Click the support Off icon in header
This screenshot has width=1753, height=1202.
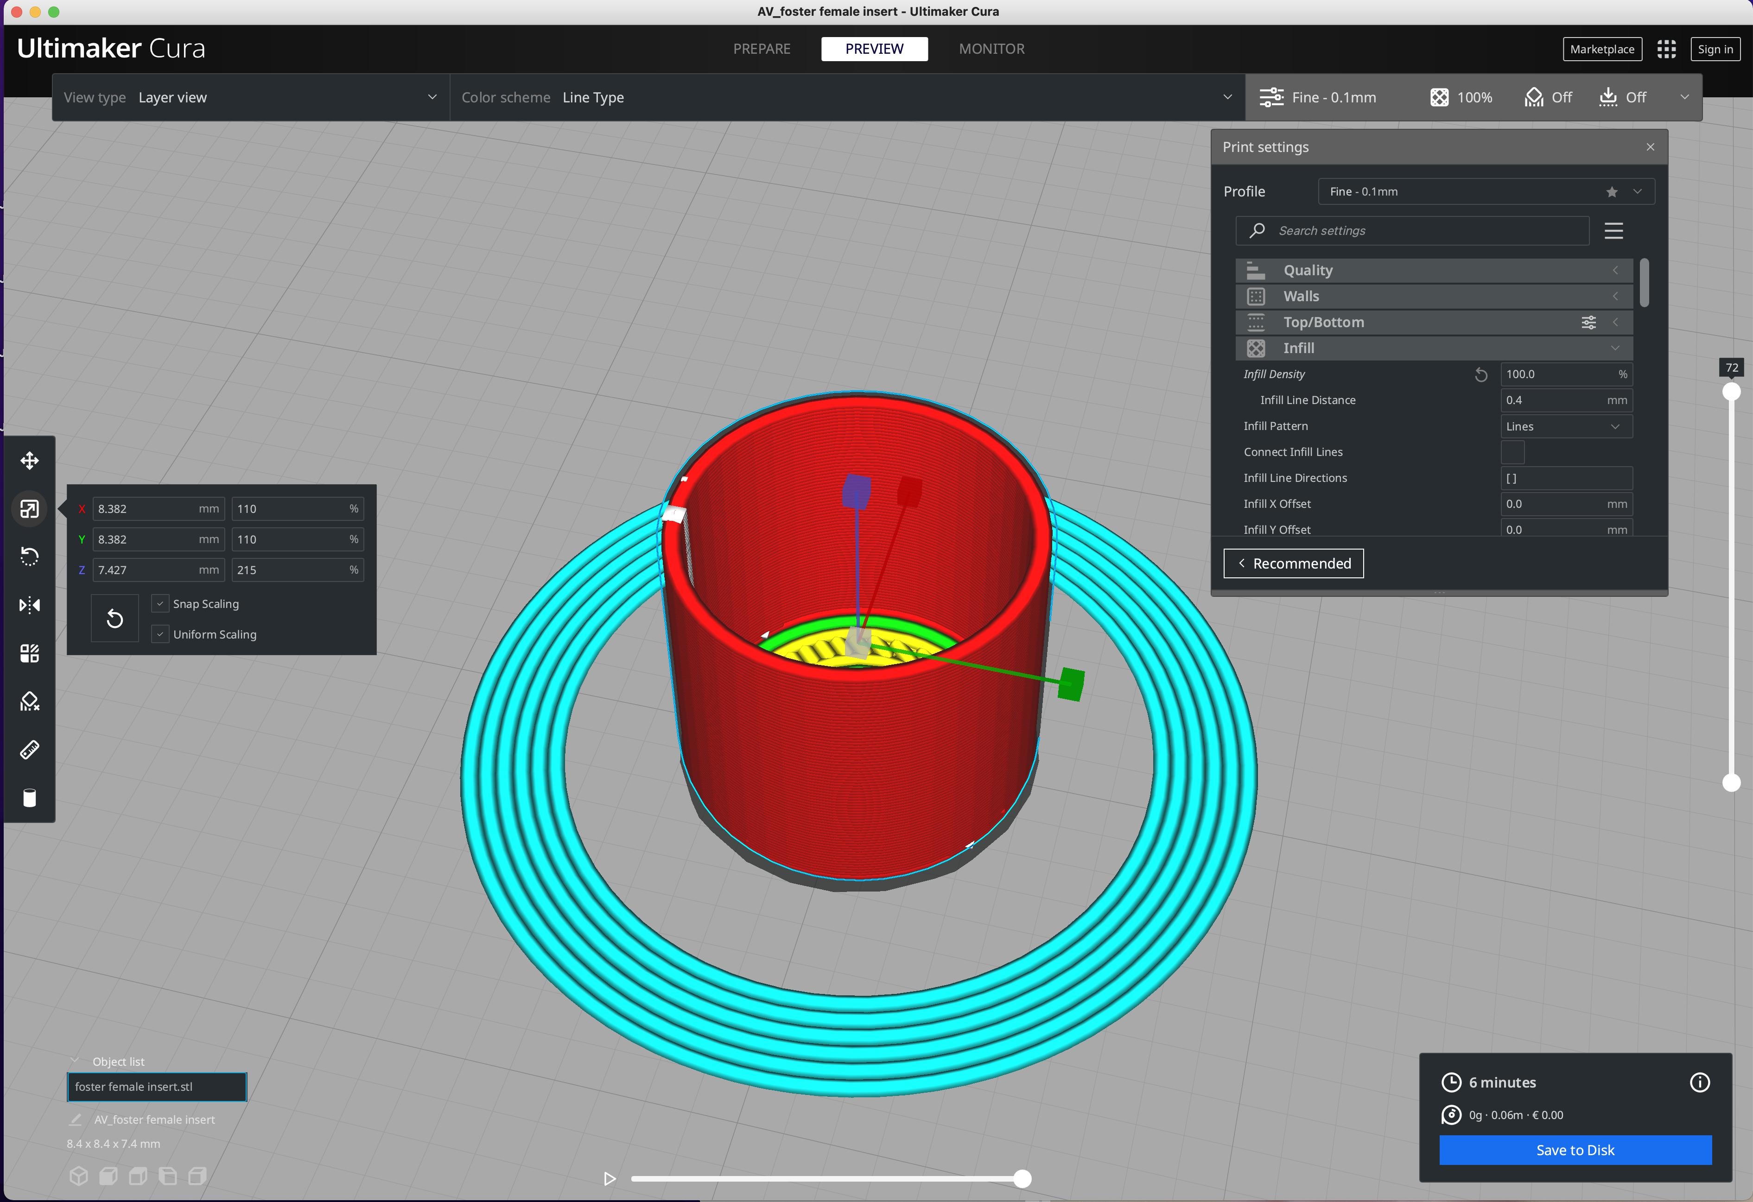(1533, 97)
